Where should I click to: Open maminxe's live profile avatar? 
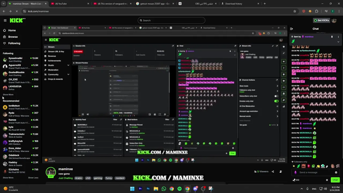pos(51,173)
